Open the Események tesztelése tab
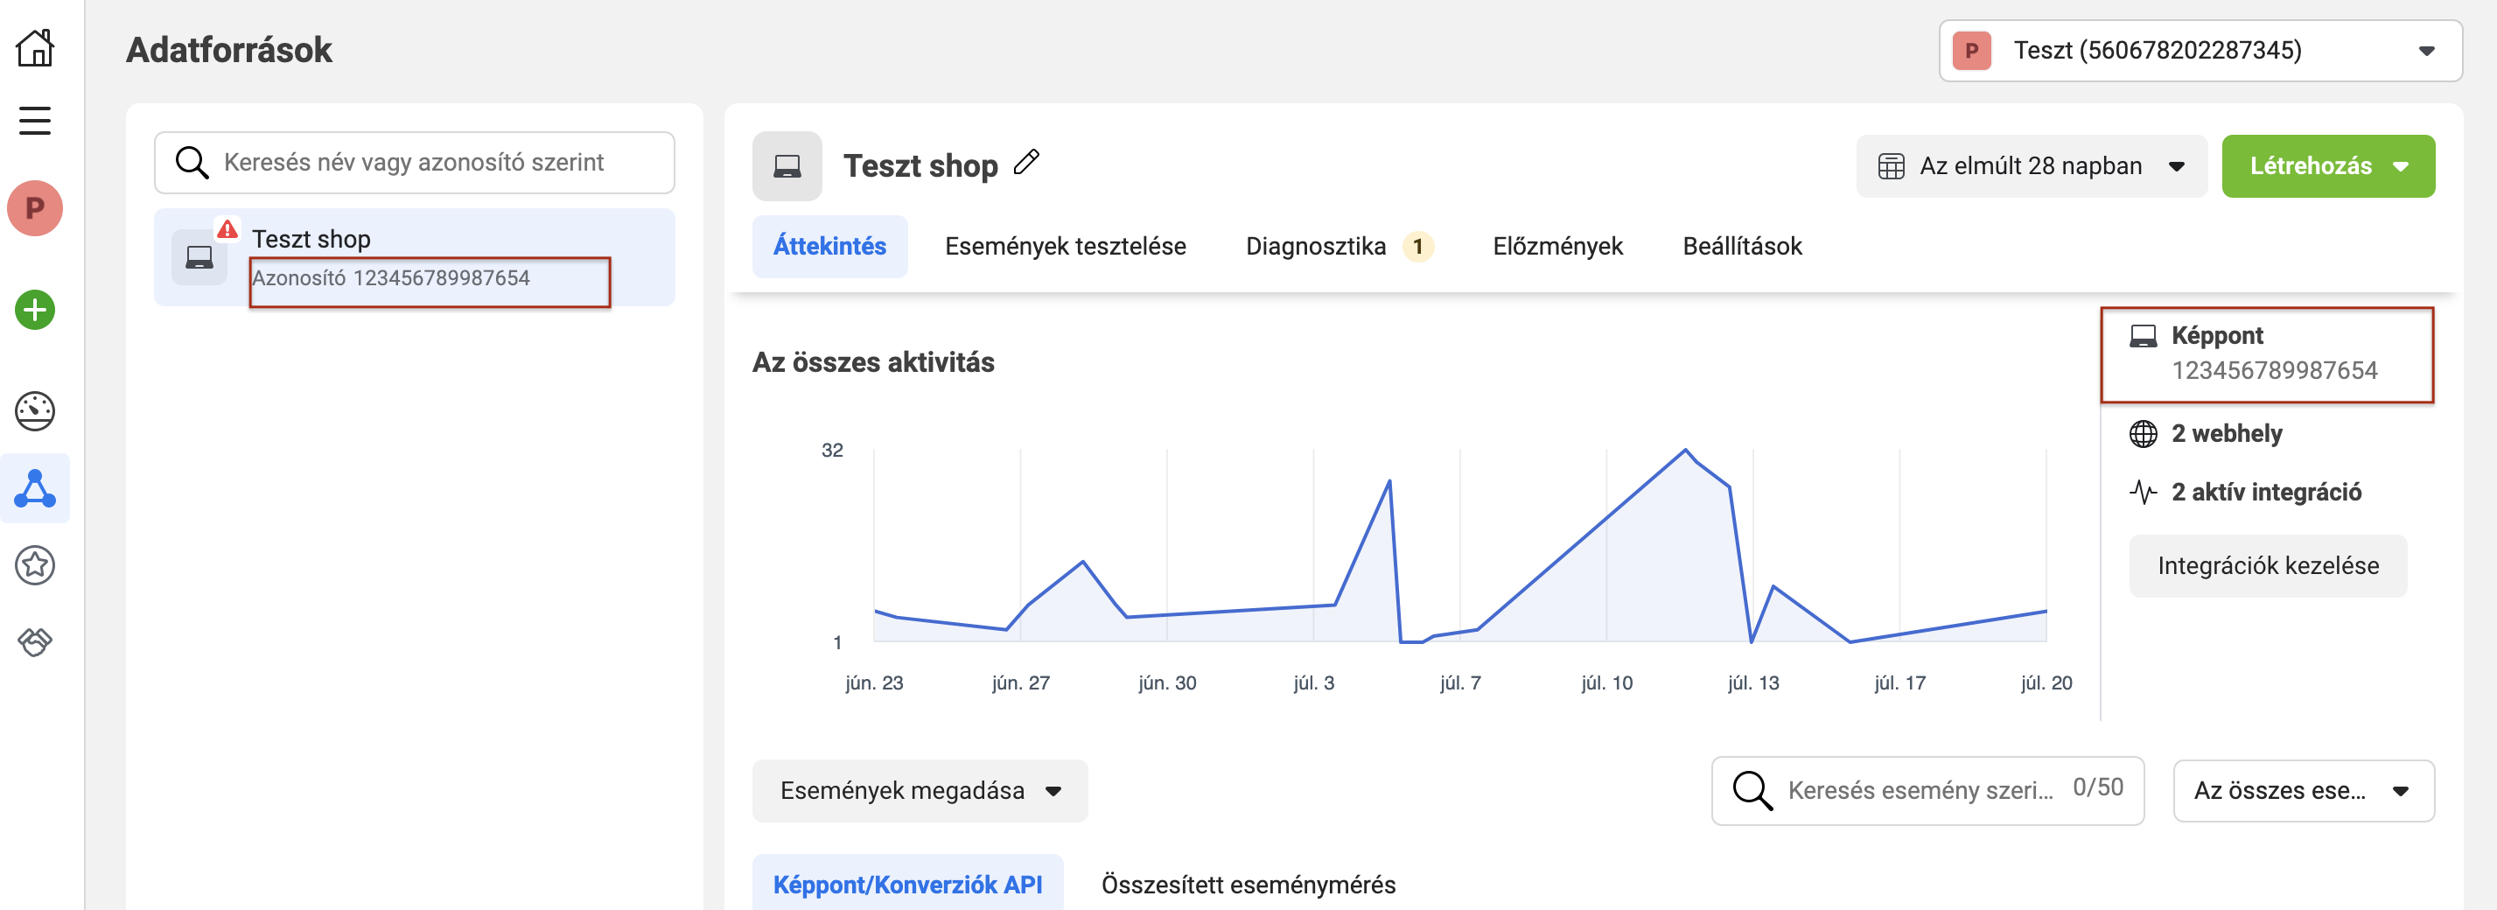The image size is (2497, 910). point(1066,246)
